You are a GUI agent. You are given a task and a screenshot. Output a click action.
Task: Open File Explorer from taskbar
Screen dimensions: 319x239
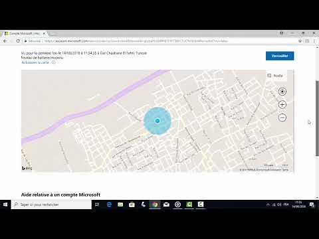120,204
